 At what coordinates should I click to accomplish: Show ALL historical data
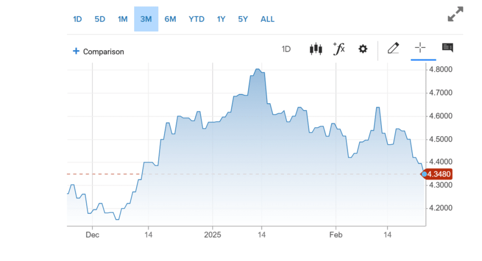click(267, 19)
